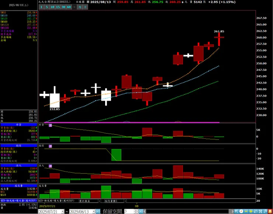Open the start date 2025/07/21 dropdown

[62, 211]
